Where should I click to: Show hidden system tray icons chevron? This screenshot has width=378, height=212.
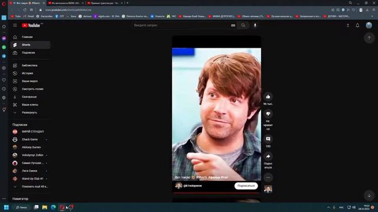[x=328, y=207]
